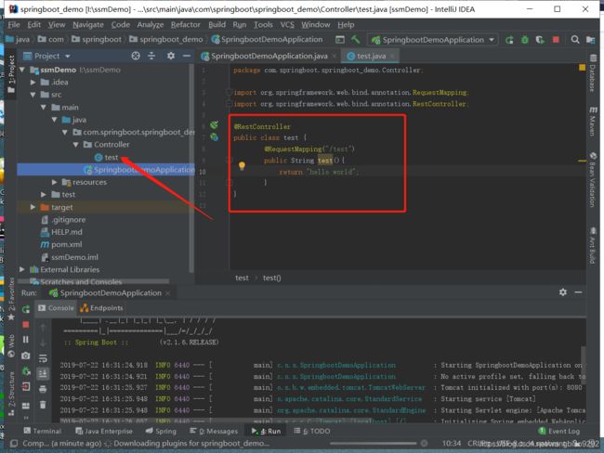Screen dimensions: 604x453
Task: Print console output icon
Action: pos(43,389)
